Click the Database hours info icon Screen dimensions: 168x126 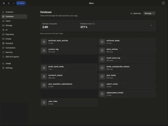click(x=93, y=24)
